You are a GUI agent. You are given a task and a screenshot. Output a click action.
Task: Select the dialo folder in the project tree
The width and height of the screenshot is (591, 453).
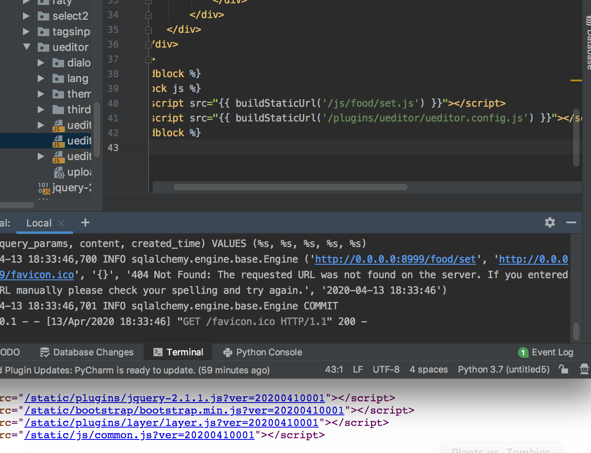coord(71,63)
